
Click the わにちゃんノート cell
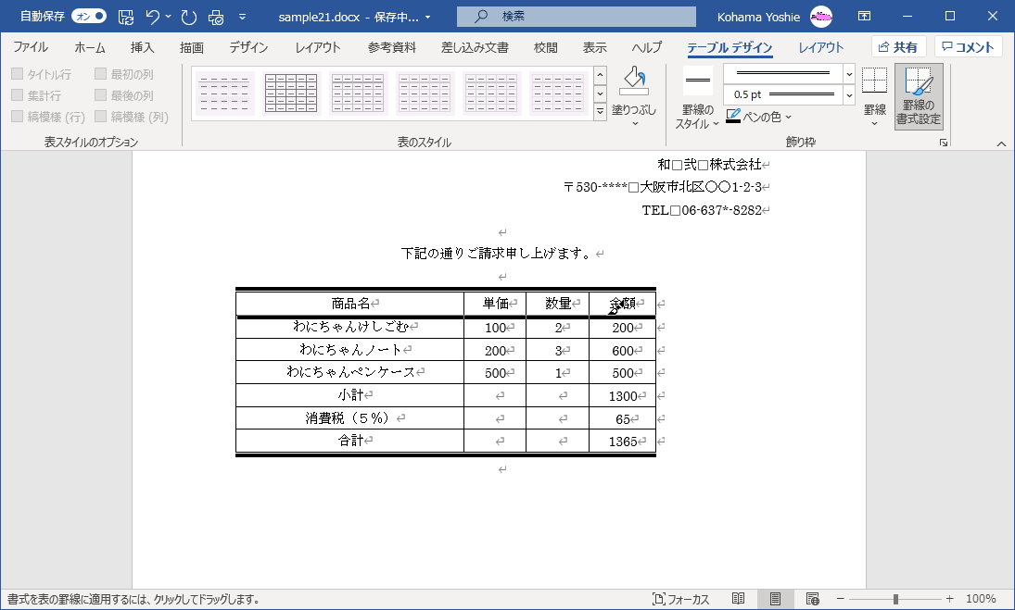pos(350,350)
